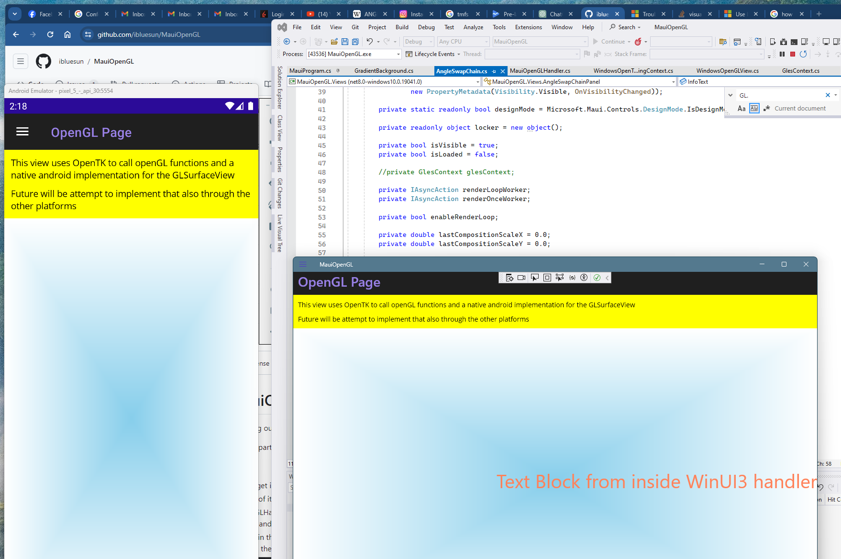Click the GitHub Octocat logo
This screenshot has width=841, height=559.
(44, 61)
